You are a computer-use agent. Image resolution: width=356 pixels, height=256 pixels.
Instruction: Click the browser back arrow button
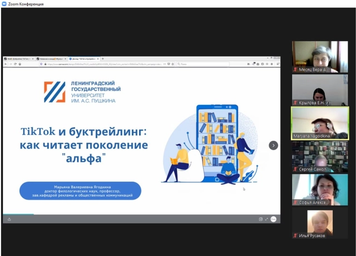[x=6, y=64]
